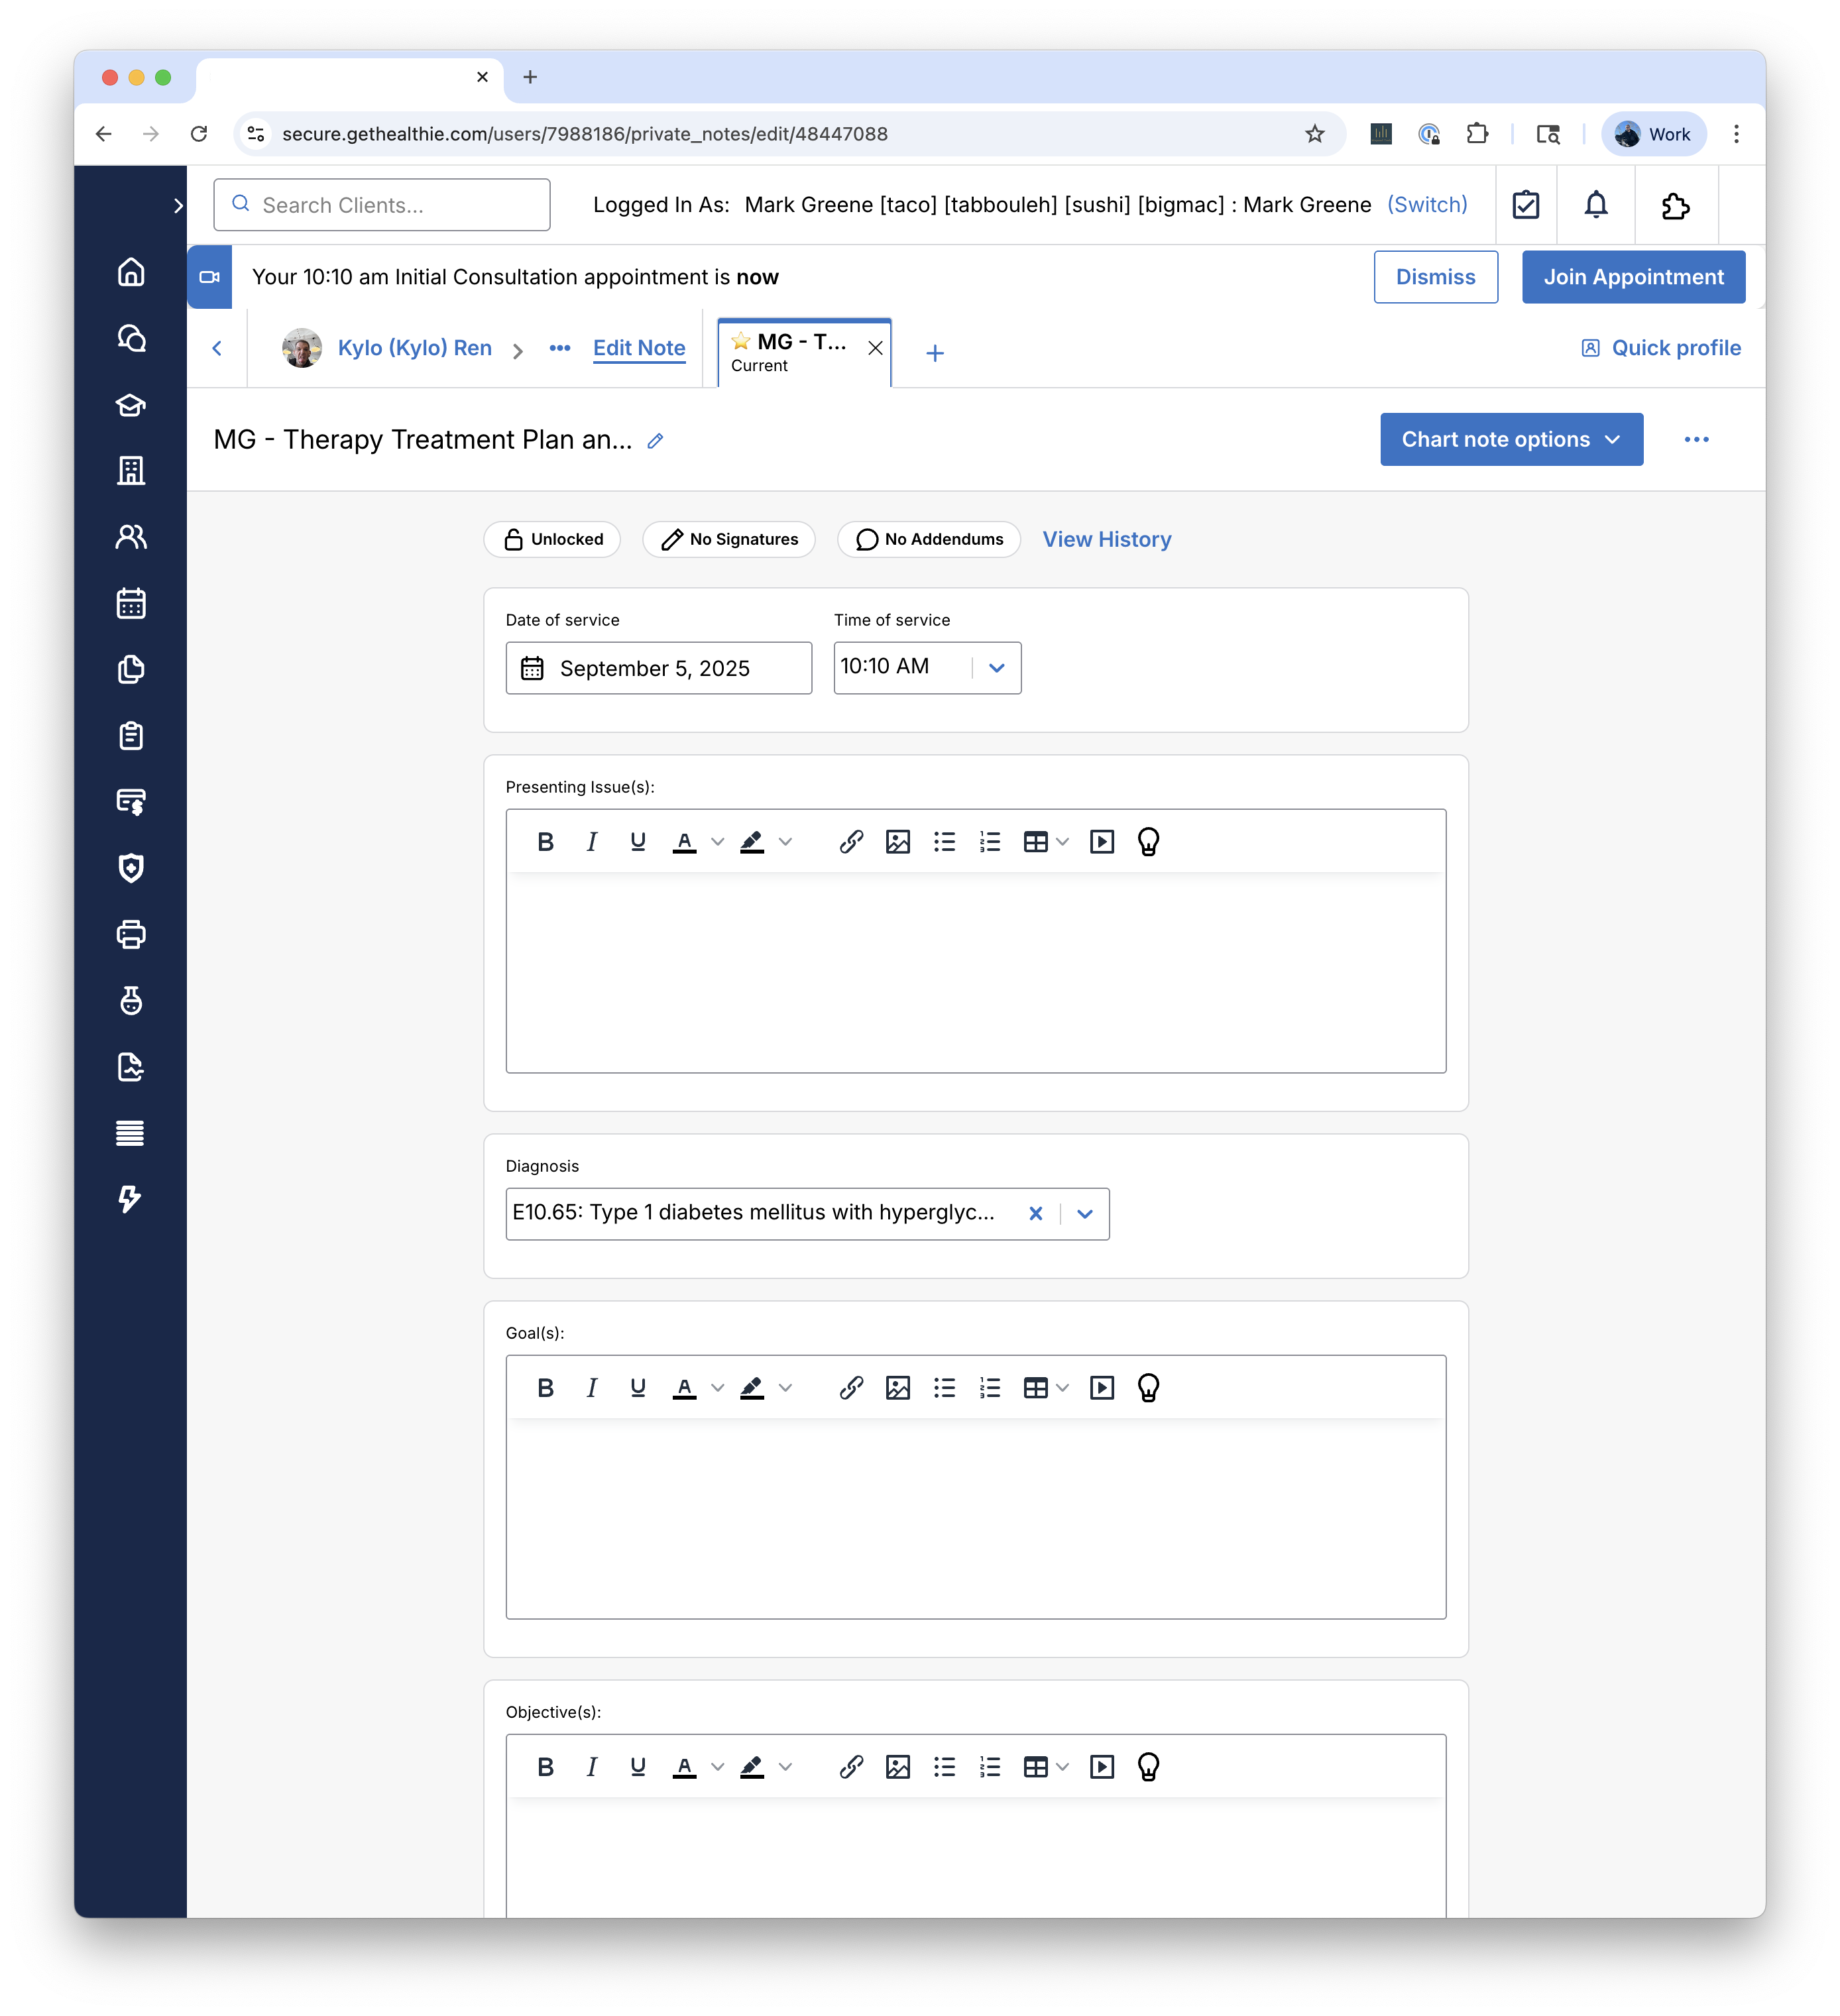The width and height of the screenshot is (1840, 2016).
Task: Open Time of service dropdown
Action: pos(996,668)
